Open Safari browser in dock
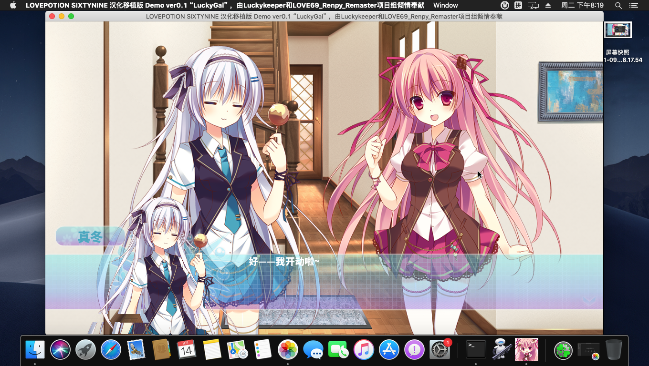The height and width of the screenshot is (366, 649). [111, 350]
